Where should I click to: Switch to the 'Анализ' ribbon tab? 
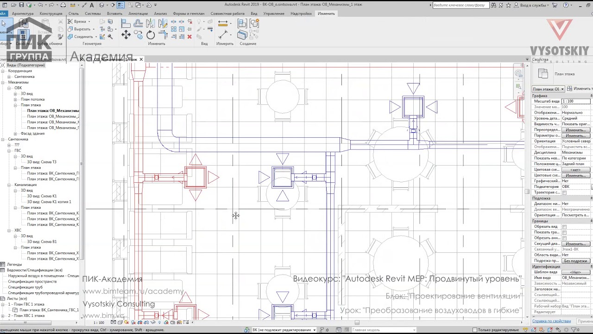[160, 13]
